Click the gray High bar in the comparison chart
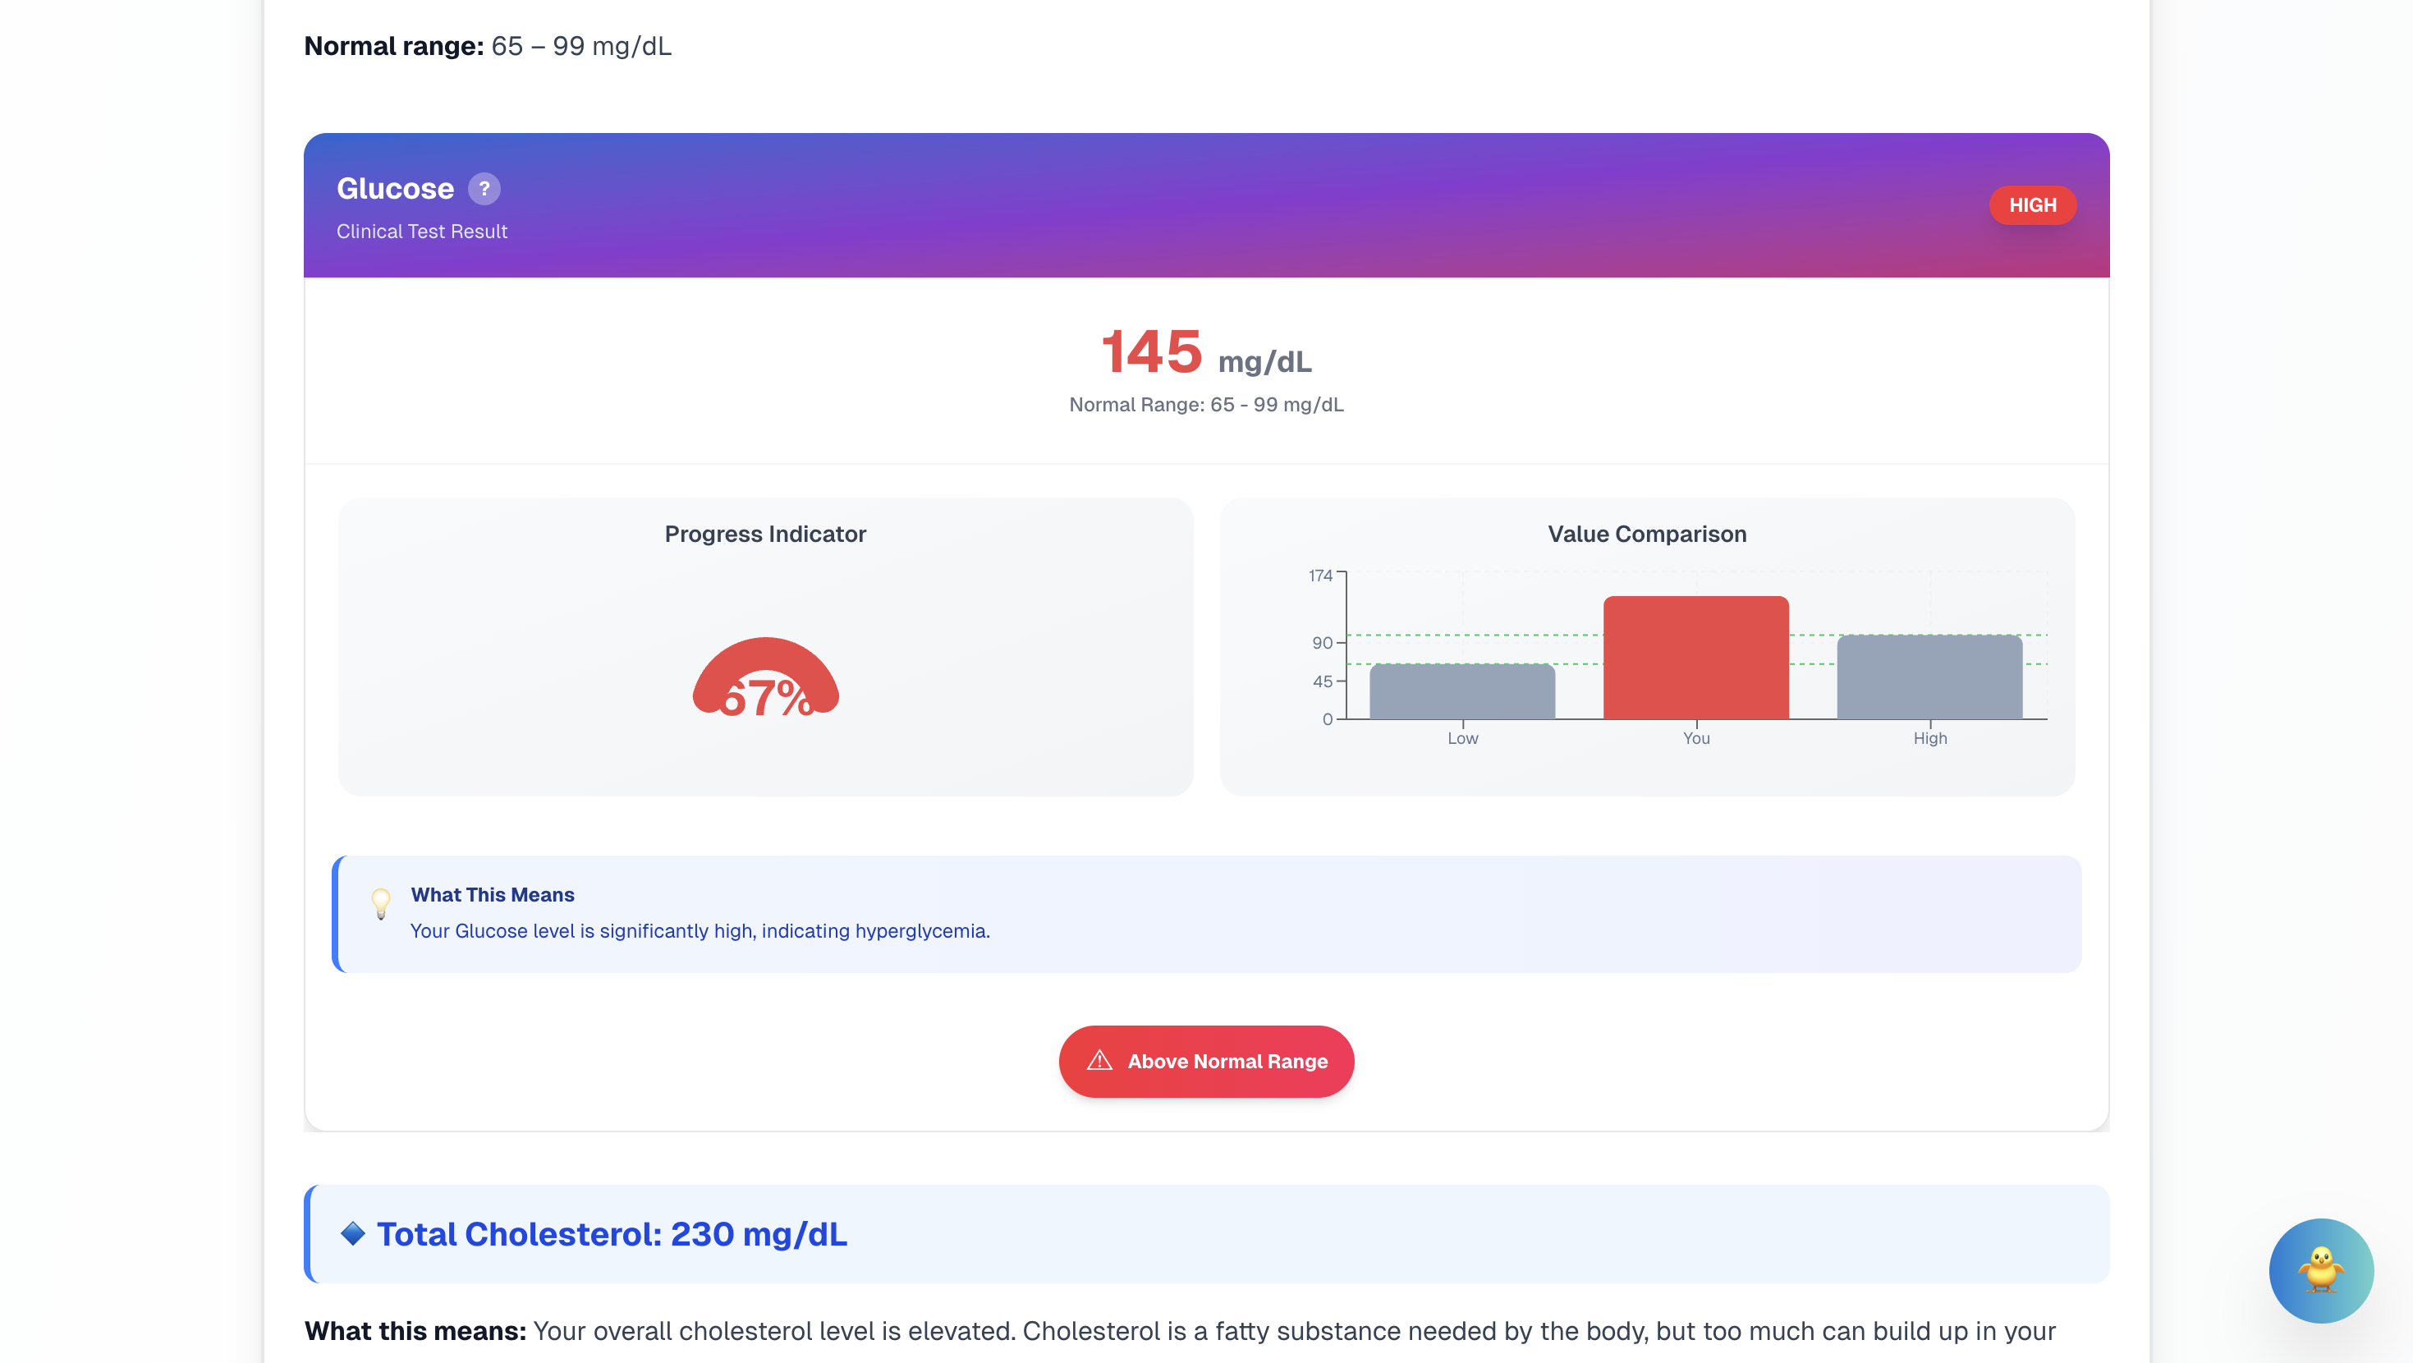2413x1363 pixels. pyautogui.click(x=1929, y=677)
